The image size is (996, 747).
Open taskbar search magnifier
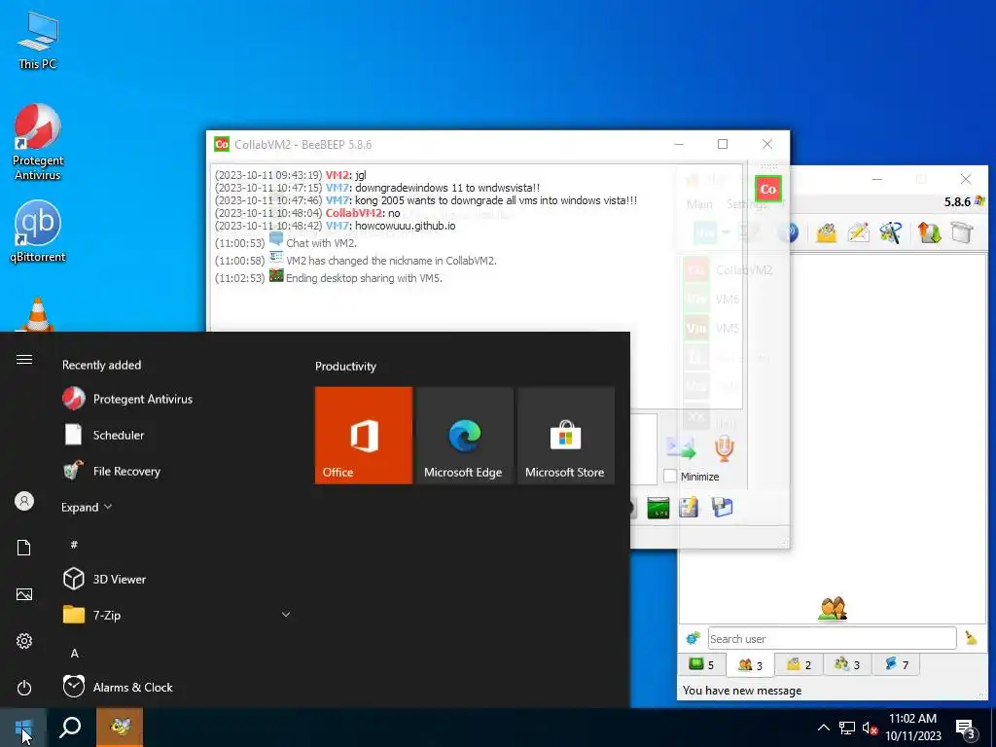70,728
